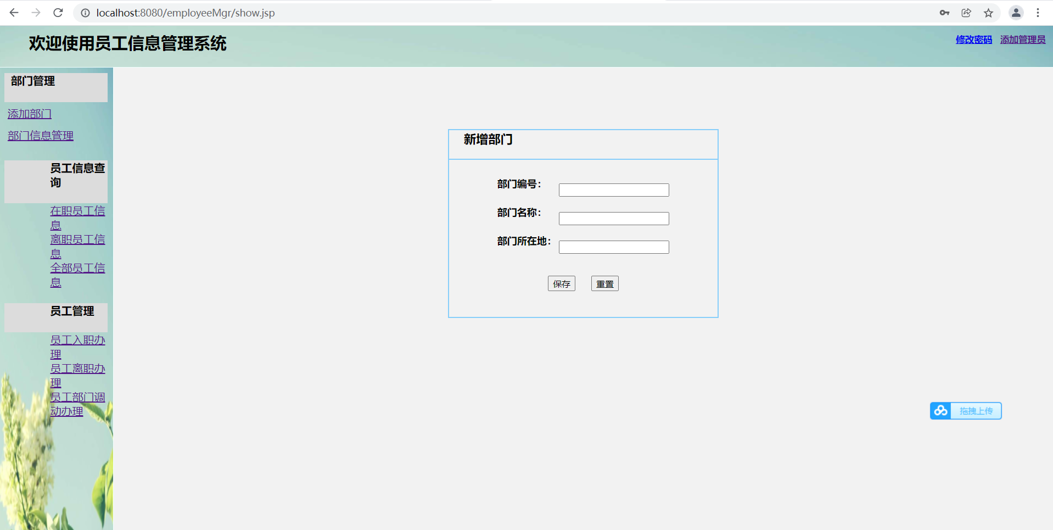Open Chrome three-dot menu
Screen dimensions: 1053x530
coord(1038,13)
